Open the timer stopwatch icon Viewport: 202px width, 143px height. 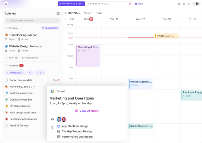point(184,4)
